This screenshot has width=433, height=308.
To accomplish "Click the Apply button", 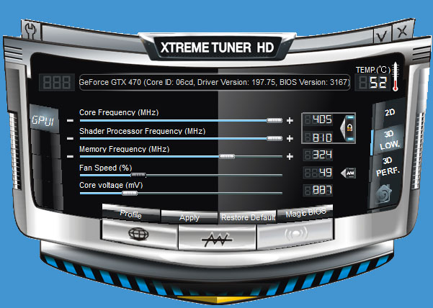I will coord(189,217).
